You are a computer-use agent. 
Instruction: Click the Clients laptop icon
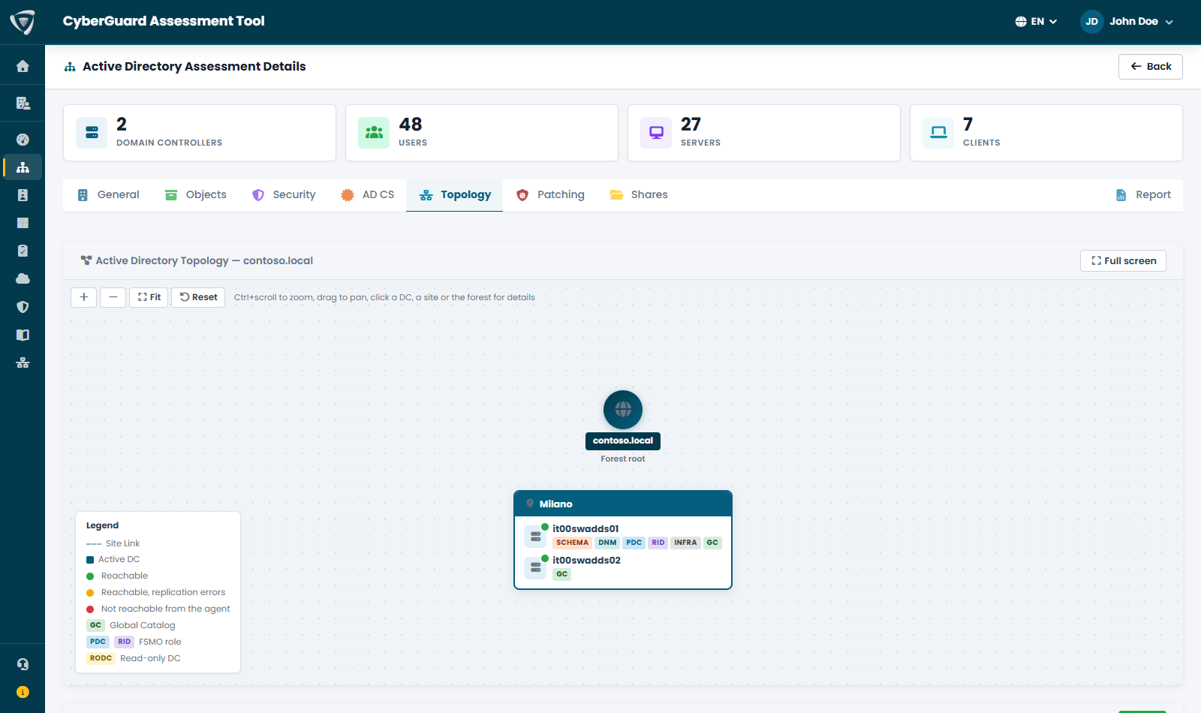click(x=938, y=133)
